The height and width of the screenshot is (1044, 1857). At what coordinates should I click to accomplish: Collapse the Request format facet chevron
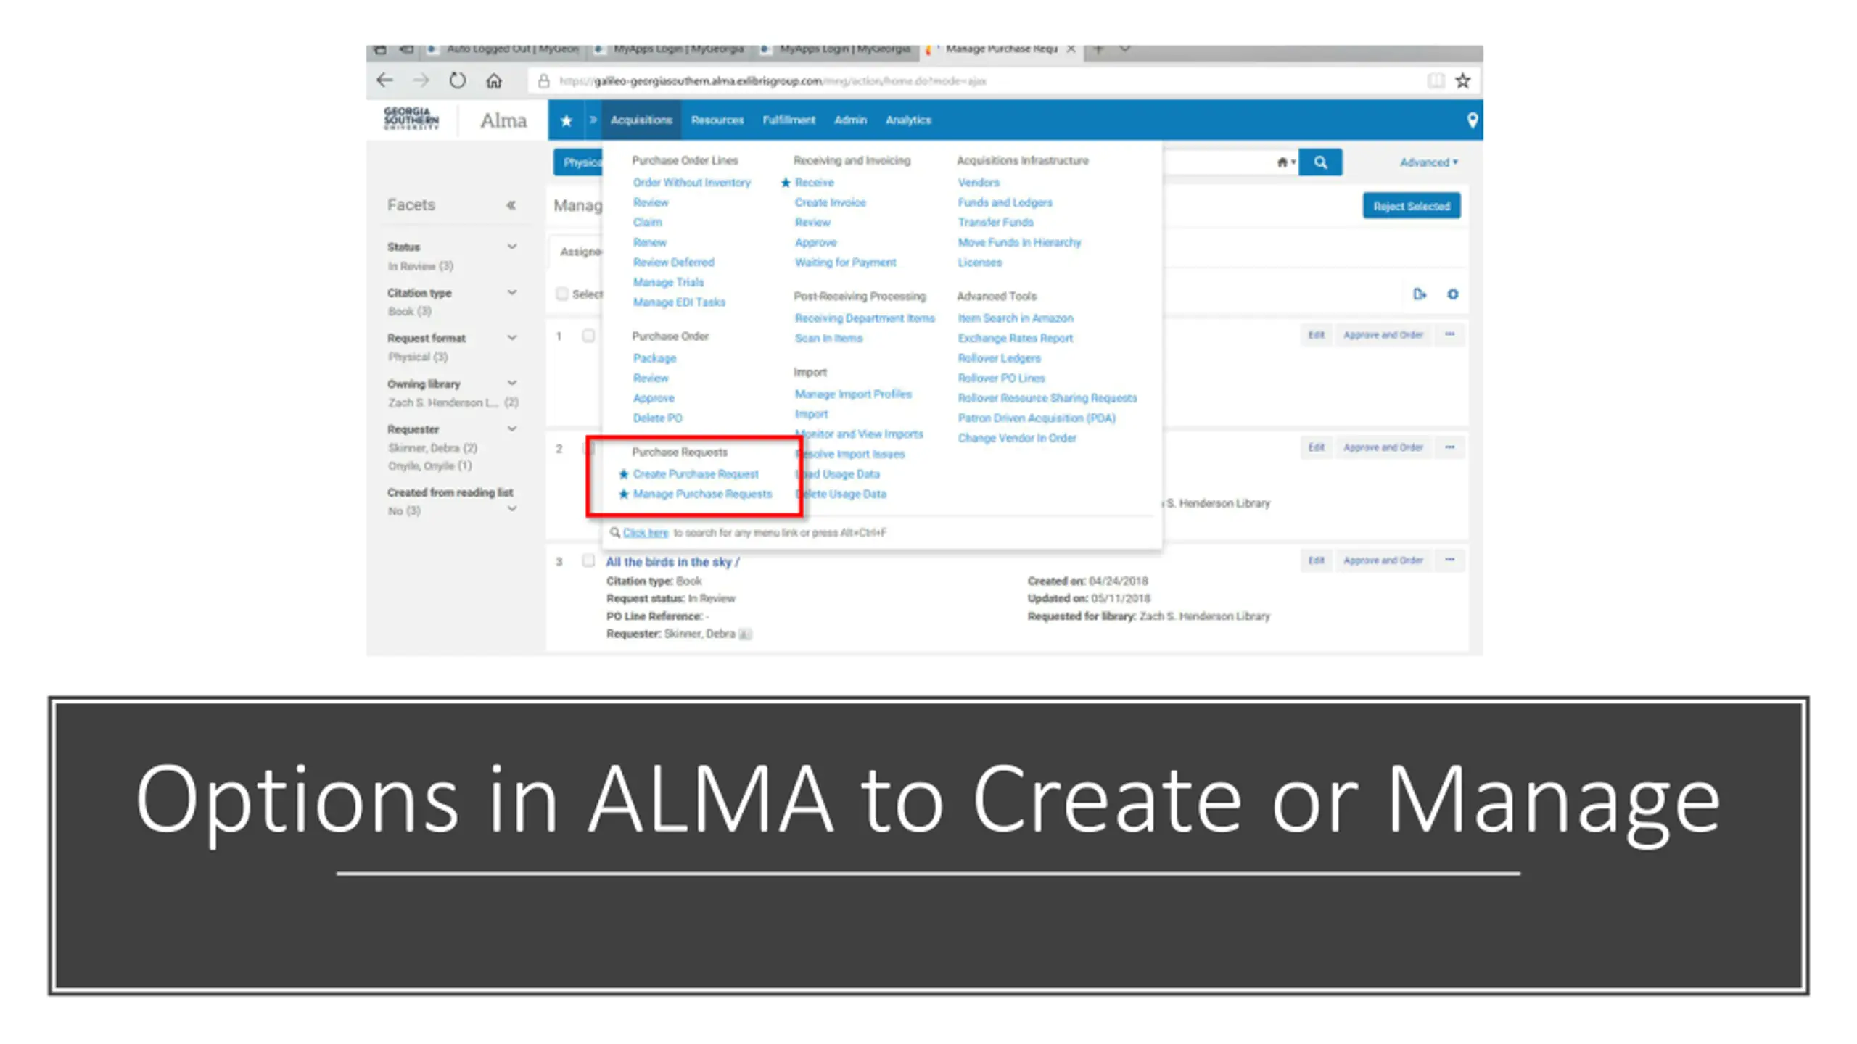point(511,338)
